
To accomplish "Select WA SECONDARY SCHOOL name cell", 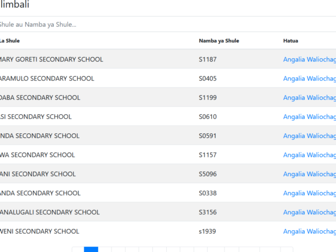I will (x=38, y=155).
